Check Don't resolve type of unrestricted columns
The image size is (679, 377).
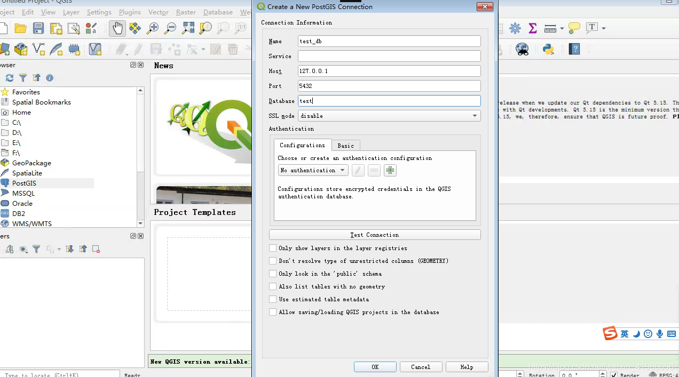[273, 261]
